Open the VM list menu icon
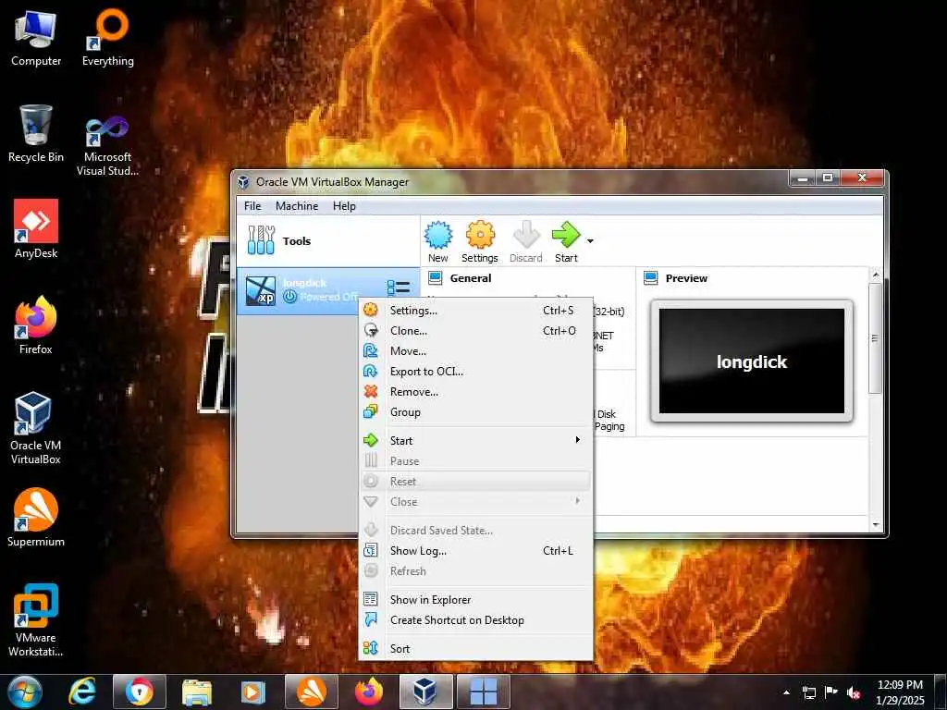 point(398,288)
